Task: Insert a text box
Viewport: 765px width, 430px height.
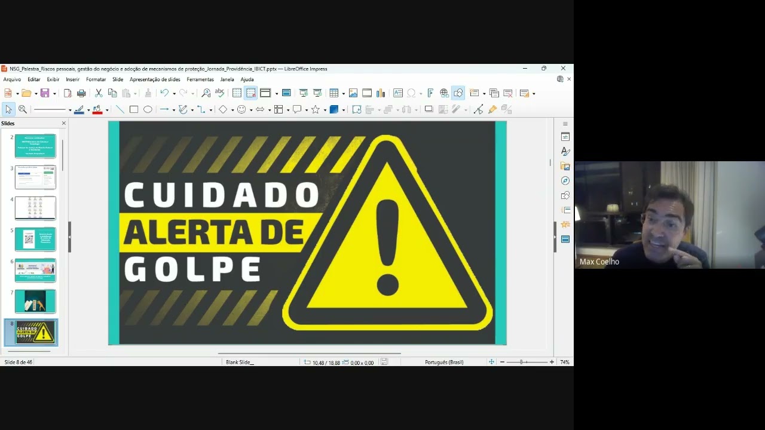Action: [398, 93]
